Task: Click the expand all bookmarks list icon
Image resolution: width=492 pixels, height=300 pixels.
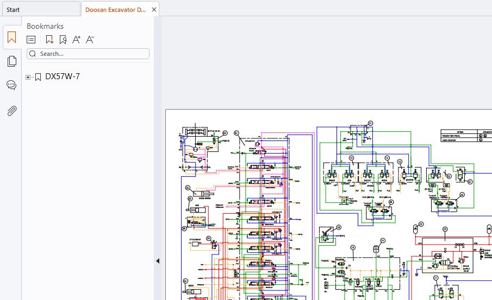Action: [x=31, y=40]
